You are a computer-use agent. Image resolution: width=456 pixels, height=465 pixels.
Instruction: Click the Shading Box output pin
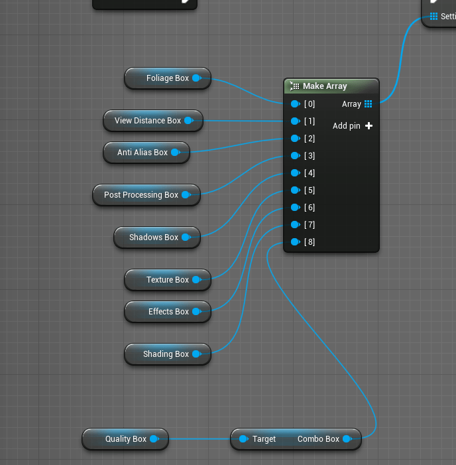coord(197,354)
